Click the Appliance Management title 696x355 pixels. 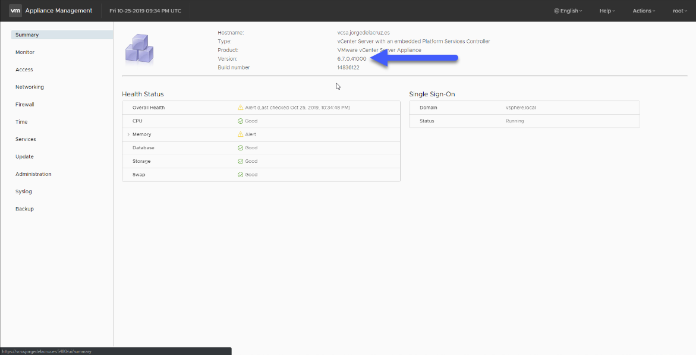(x=59, y=11)
